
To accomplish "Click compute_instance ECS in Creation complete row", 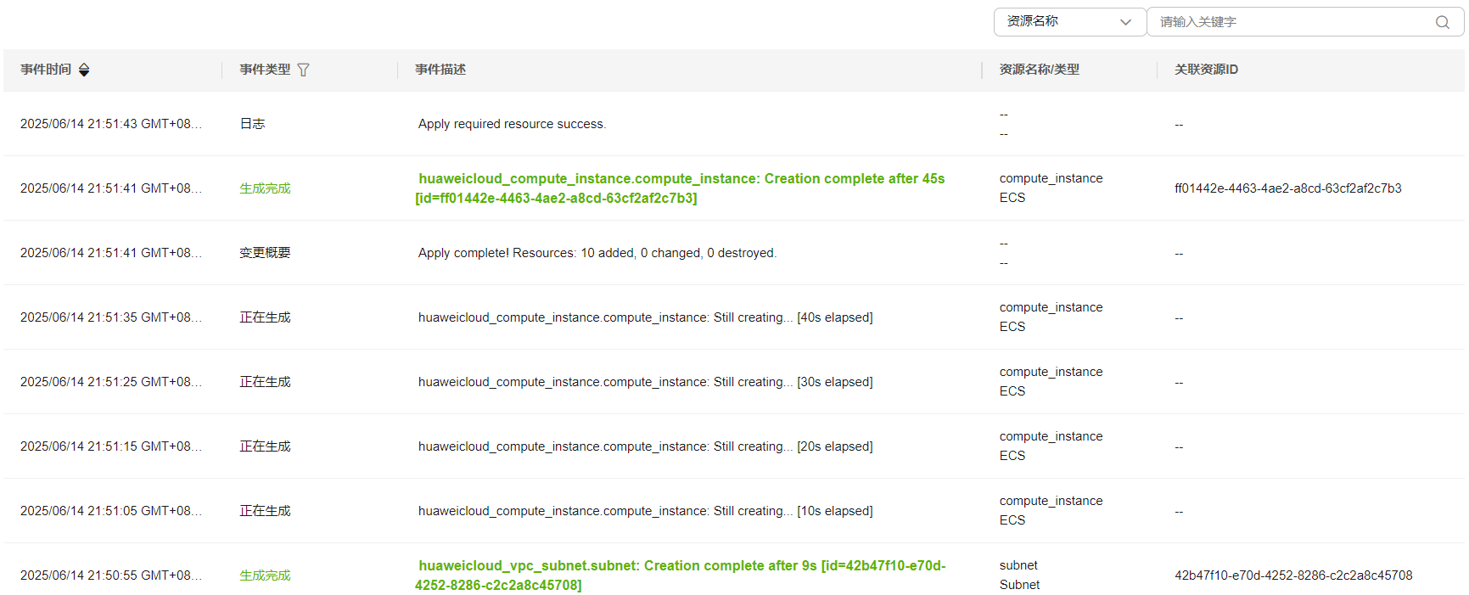I will coord(1051,188).
